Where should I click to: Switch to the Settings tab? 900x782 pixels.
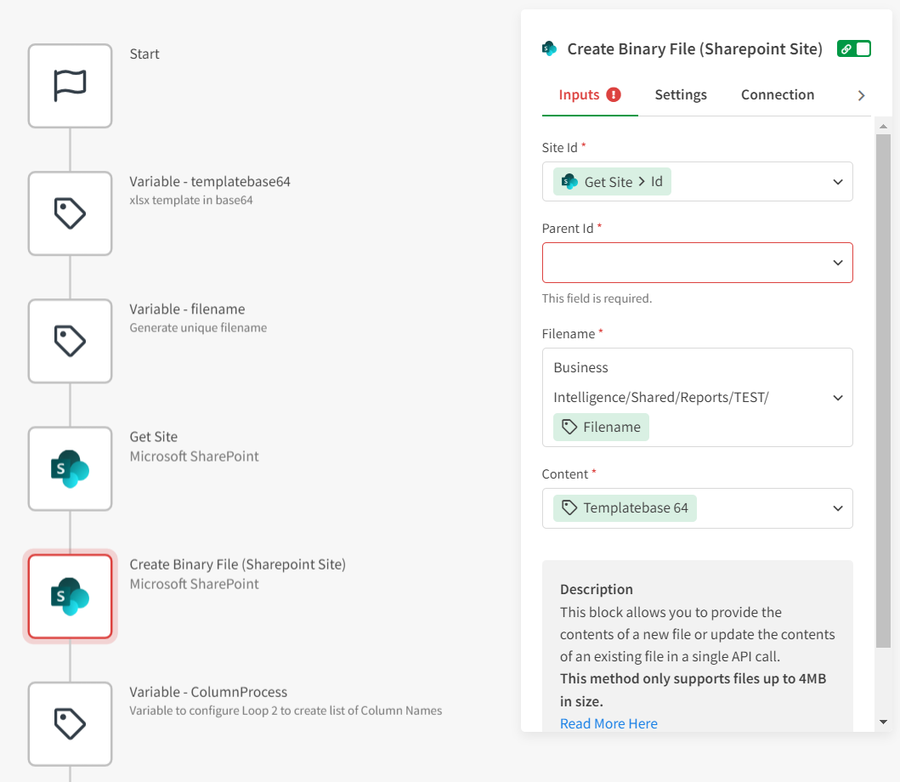click(681, 94)
